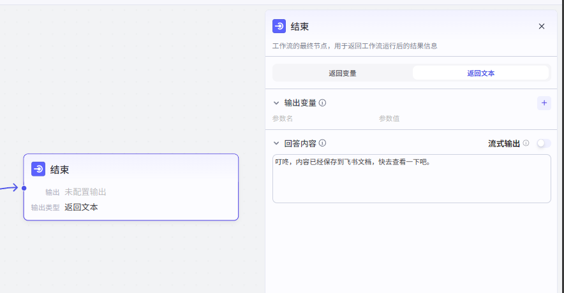Open the 输出变量 info tooltip icon
The image size is (564, 293).
323,103
